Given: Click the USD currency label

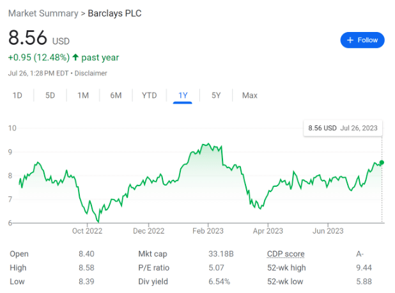Looking at the screenshot, I should pos(61,41).
